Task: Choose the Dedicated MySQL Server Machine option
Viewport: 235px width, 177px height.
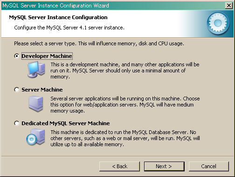Action: point(17,123)
